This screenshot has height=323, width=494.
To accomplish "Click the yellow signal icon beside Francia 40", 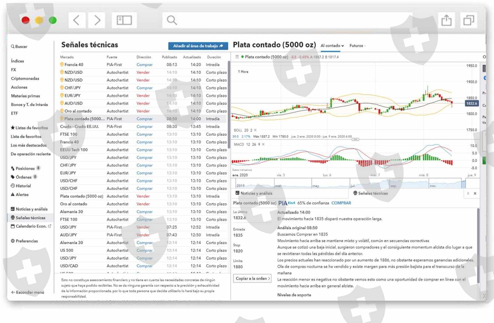I will (62, 65).
